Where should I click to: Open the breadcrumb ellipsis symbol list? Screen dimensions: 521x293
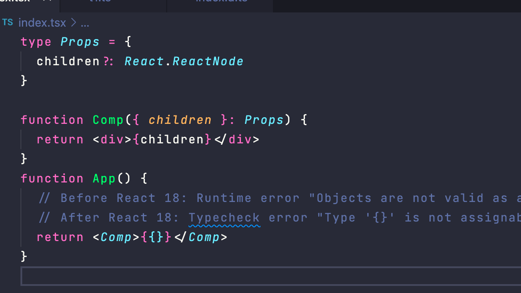(84, 23)
